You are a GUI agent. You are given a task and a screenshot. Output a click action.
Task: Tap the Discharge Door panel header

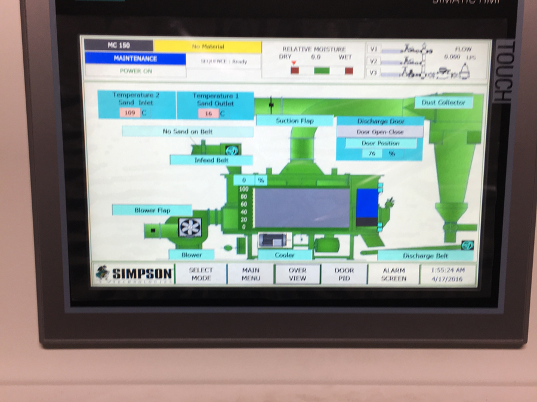381,121
